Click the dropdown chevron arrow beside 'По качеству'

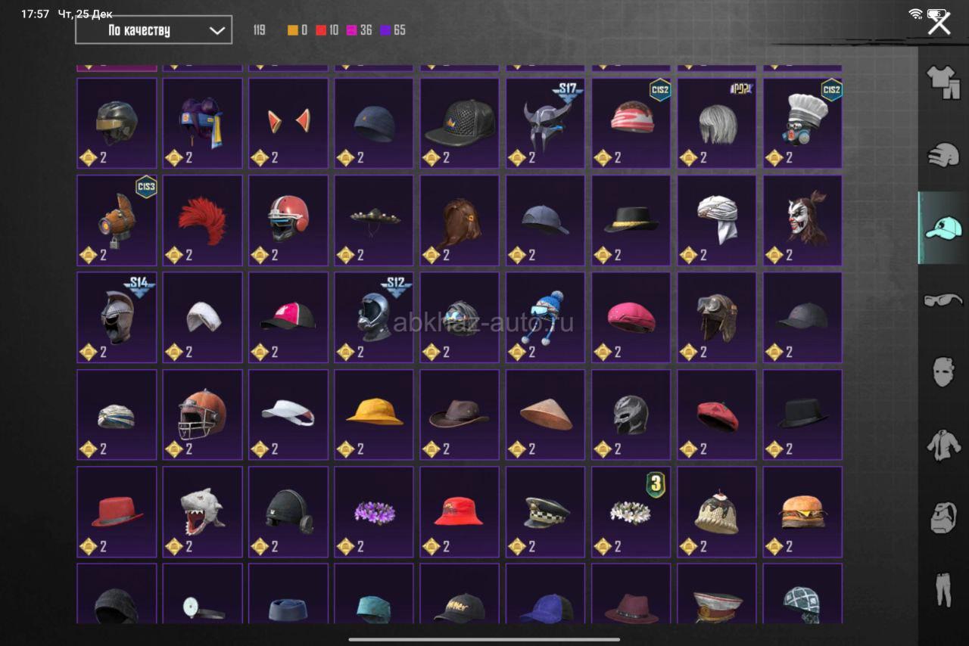click(x=217, y=31)
